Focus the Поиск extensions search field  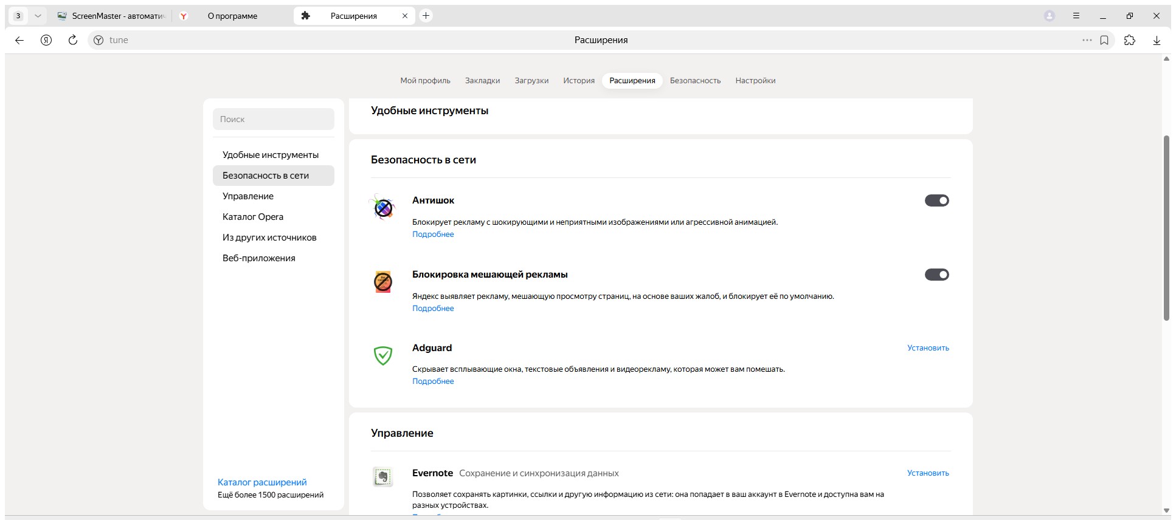coord(274,119)
